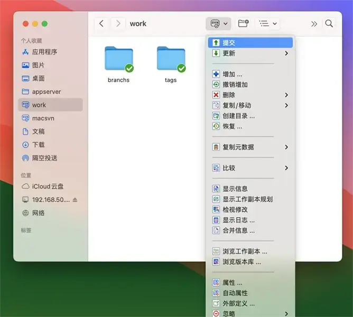Choose 比较 (compare) menu entry
Viewport: 353px width, 317px height.
pos(250,168)
